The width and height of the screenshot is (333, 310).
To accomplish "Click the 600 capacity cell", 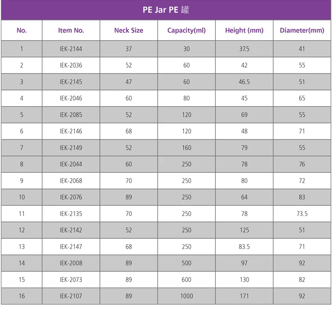I will click(x=186, y=279).
